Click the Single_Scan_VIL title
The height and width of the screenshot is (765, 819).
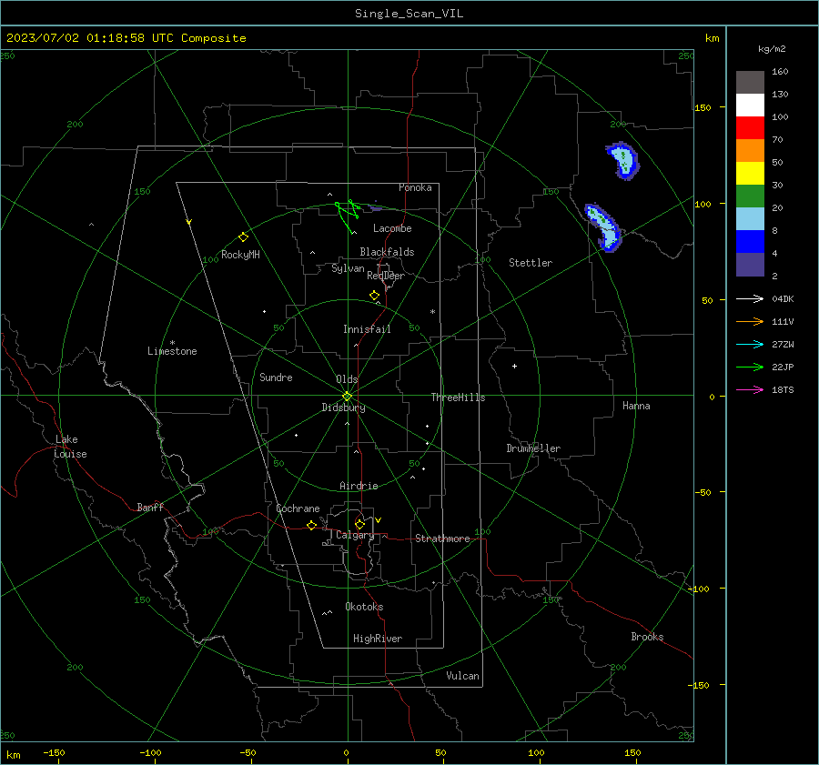(409, 14)
